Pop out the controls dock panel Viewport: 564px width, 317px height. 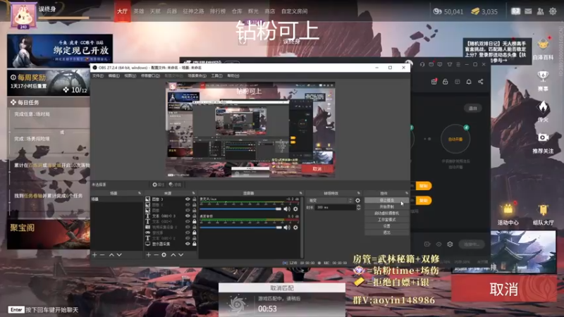(407, 193)
